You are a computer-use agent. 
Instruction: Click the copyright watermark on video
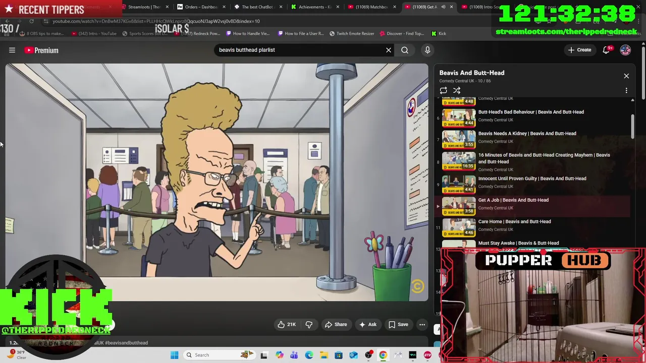(417, 286)
